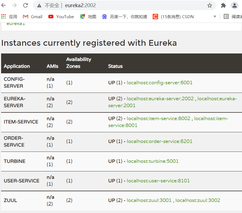Open the localhost:order-service:8201 link

tap(159, 141)
